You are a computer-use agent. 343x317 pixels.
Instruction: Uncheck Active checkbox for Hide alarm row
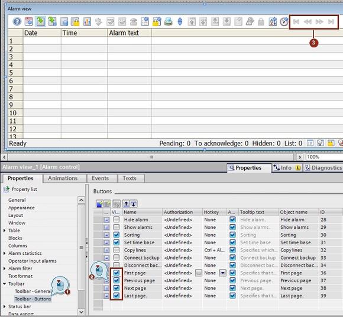click(x=232, y=219)
